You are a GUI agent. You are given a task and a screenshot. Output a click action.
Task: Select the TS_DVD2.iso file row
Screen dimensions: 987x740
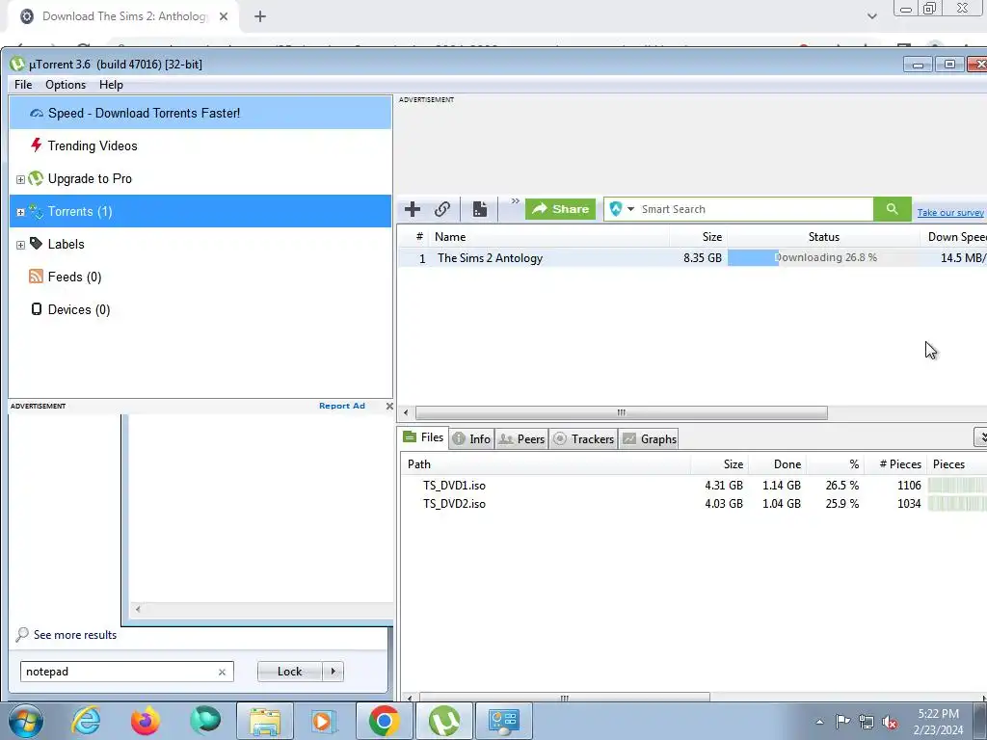click(x=692, y=503)
